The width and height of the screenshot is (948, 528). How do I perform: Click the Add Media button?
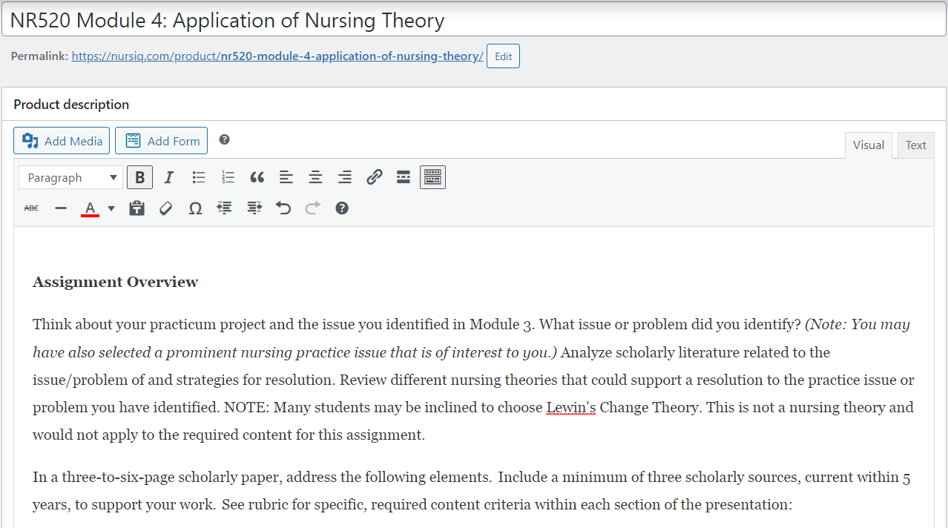[62, 141]
